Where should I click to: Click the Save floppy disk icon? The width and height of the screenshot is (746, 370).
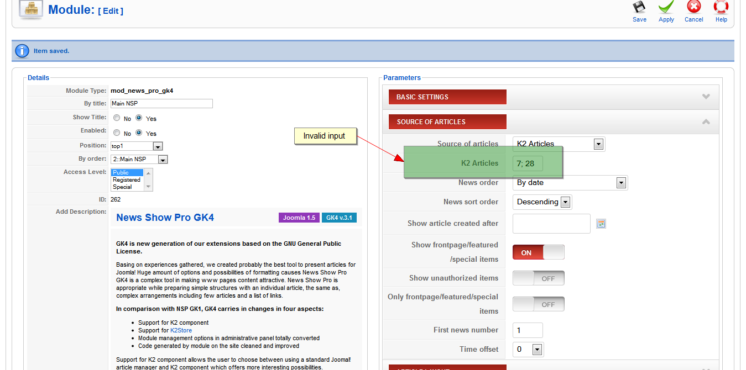(639, 7)
